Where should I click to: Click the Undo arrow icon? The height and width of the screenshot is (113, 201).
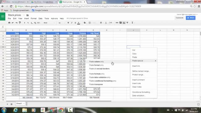[x=13, y=23]
